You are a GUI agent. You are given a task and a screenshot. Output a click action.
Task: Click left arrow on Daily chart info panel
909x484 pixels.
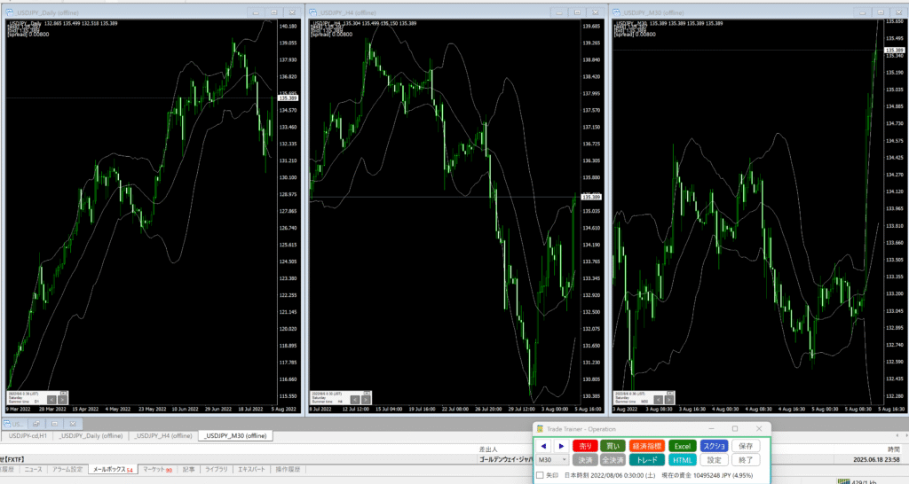pyautogui.click(x=51, y=400)
